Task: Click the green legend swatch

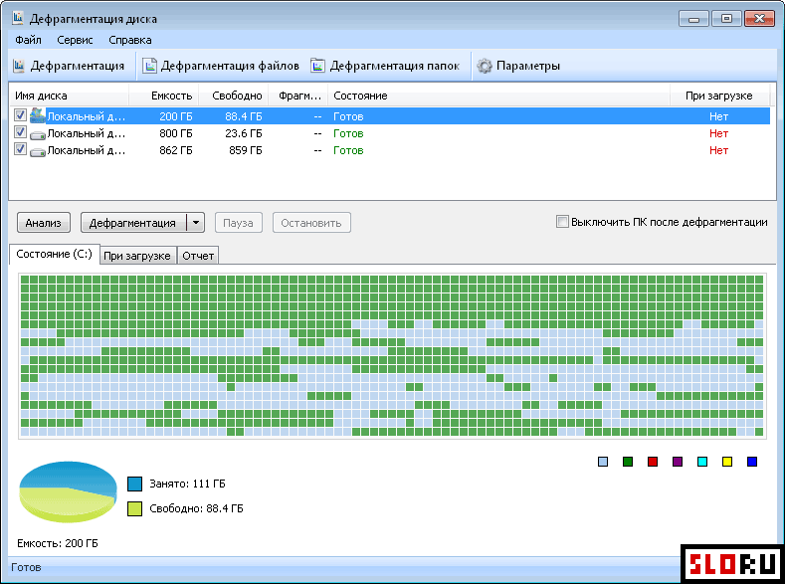Action: tap(628, 462)
